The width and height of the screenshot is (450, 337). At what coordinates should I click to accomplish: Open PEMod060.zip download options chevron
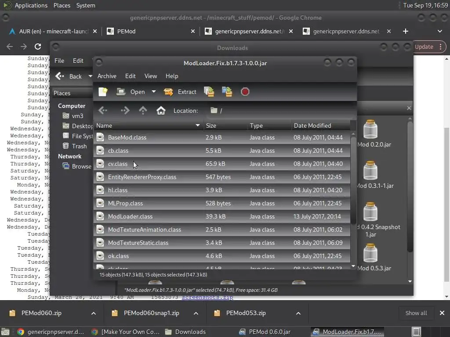93,313
